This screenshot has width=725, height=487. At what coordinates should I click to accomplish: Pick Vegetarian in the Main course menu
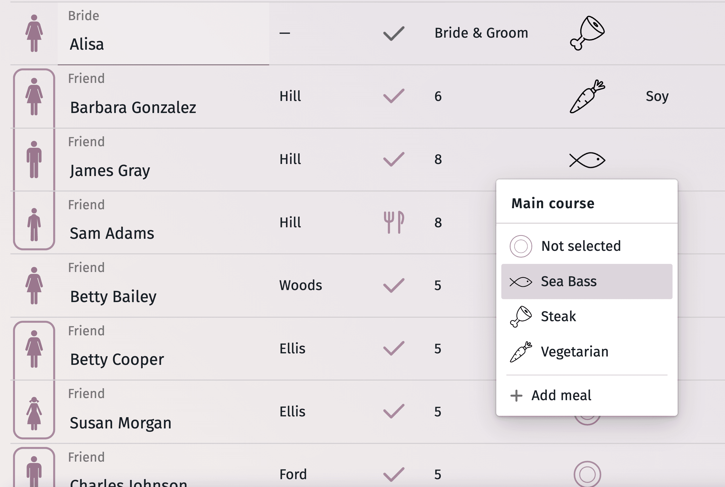tap(574, 352)
